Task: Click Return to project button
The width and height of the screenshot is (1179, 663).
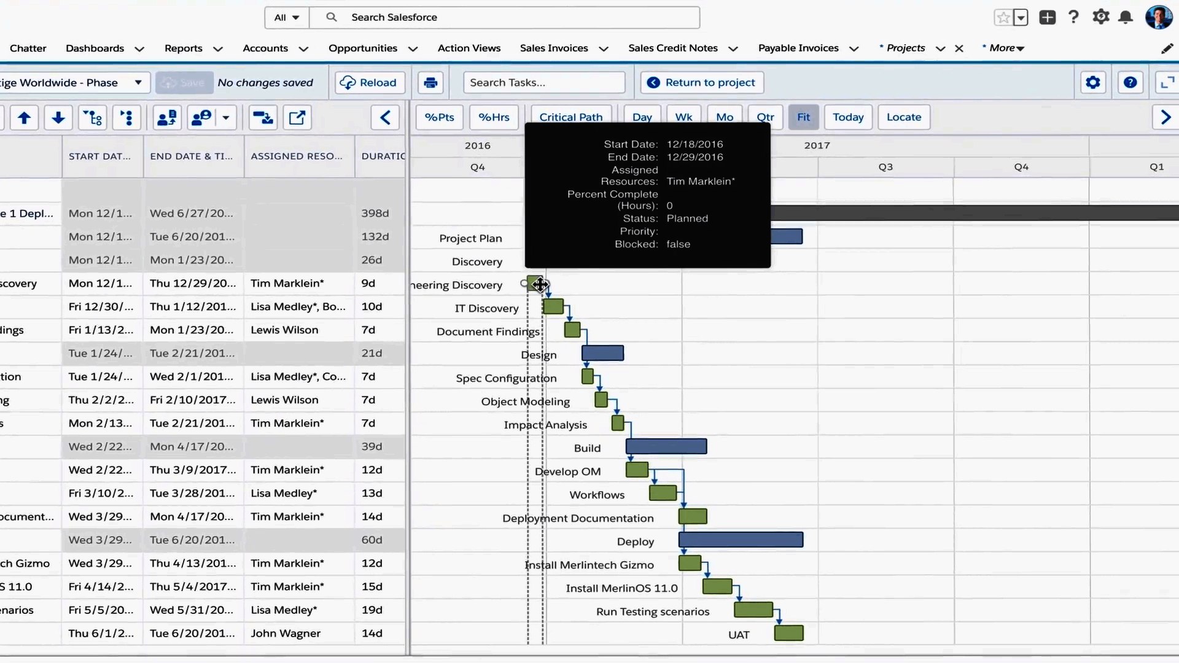Action: 702,83
